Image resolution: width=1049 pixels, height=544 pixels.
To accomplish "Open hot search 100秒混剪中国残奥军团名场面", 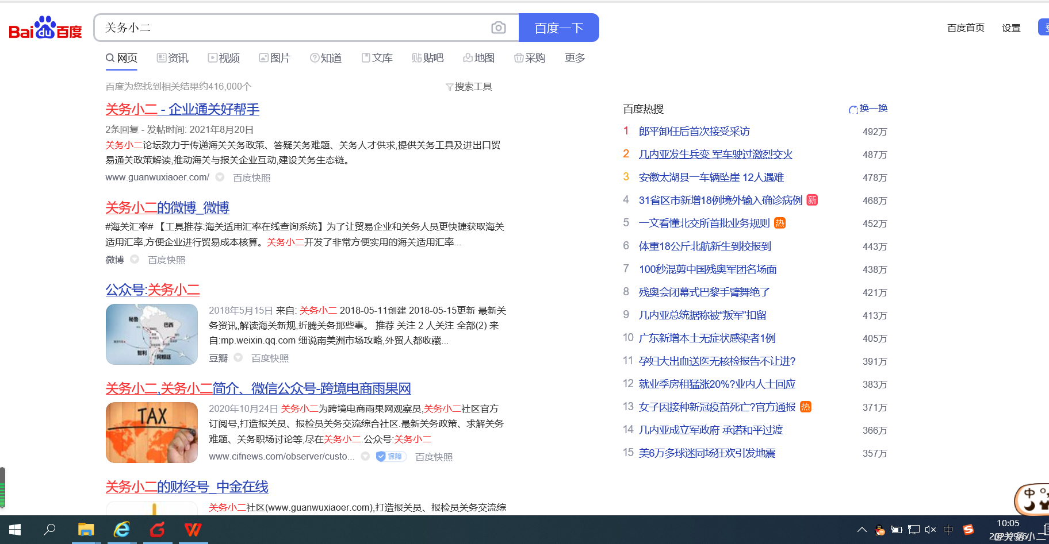I will pyautogui.click(x=708, y=269).
